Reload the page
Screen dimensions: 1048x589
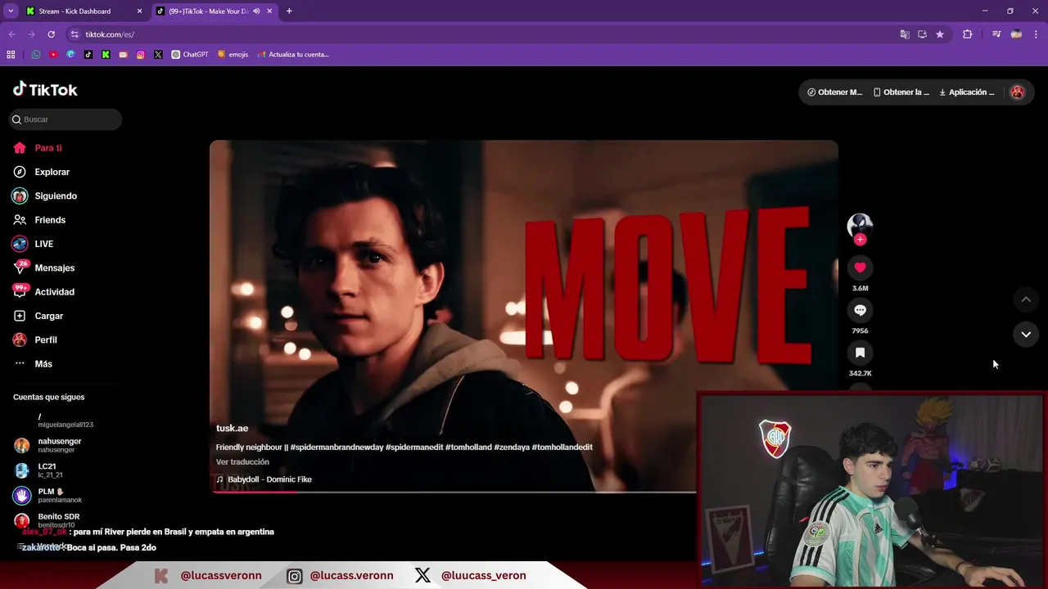[51, 34]
